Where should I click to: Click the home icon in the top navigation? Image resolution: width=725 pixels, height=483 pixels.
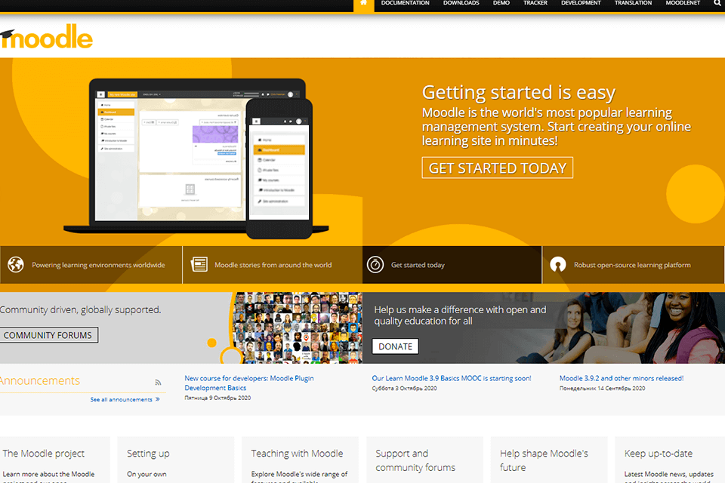[x=362, y=4]
